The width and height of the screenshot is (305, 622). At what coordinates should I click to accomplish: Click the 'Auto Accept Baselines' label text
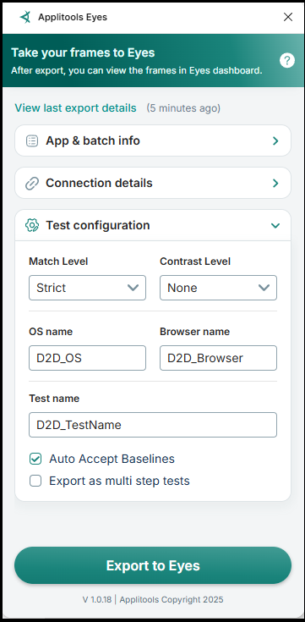pyautogui.click(x=112, y=459)
